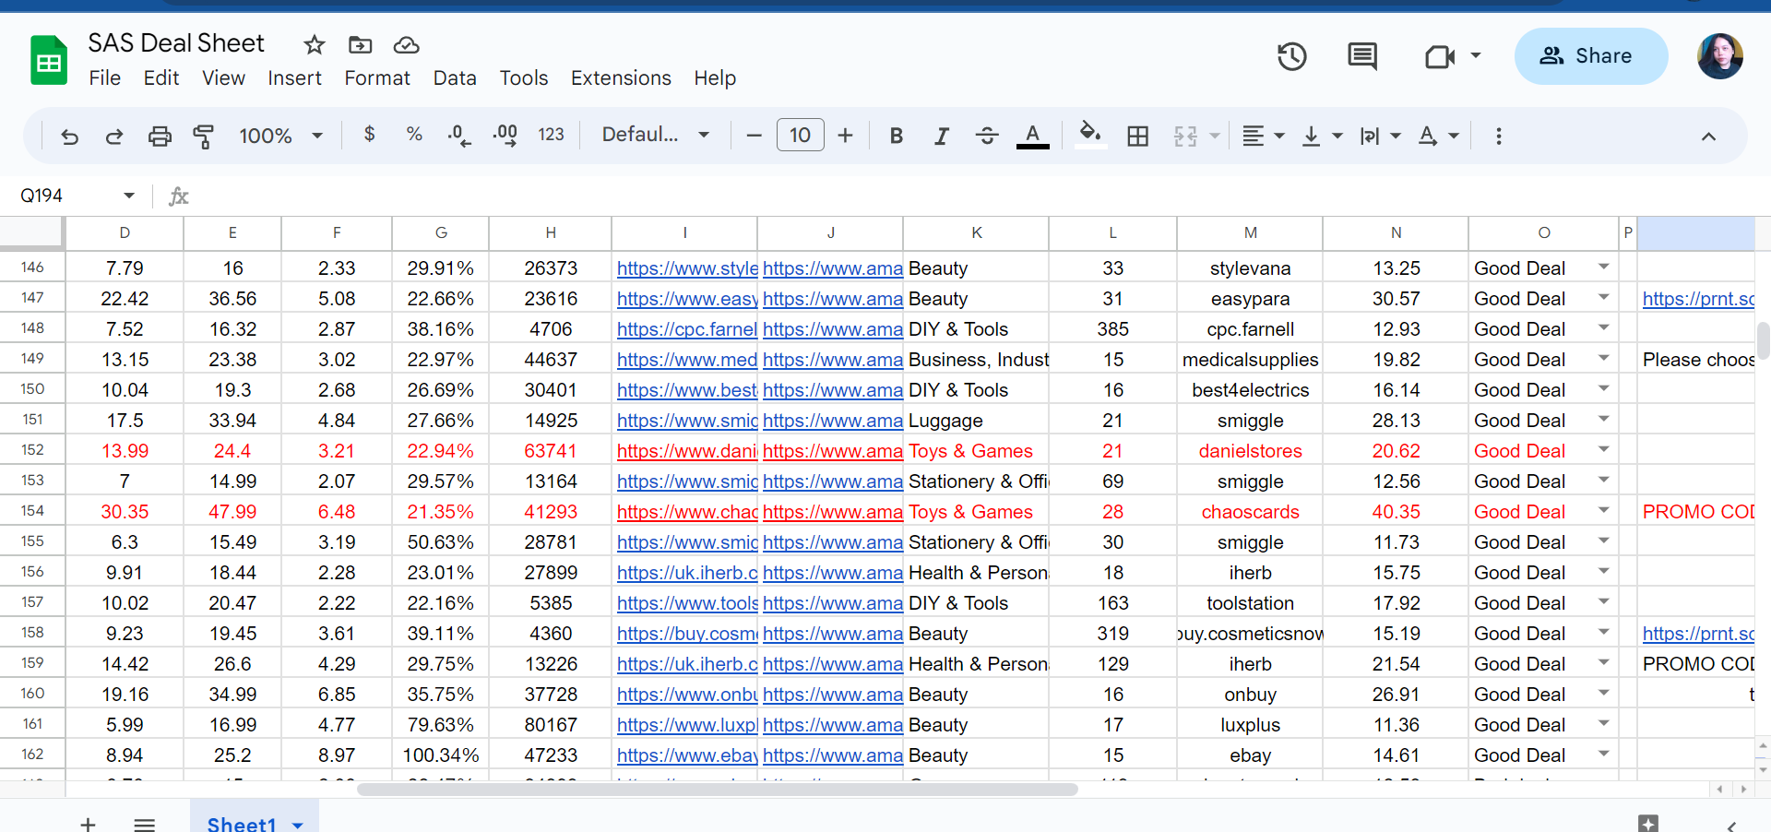Open Good Deal dropdown in row 146
The width and height of the screenshot is (1771, 832).
[x=1604, y=267]
